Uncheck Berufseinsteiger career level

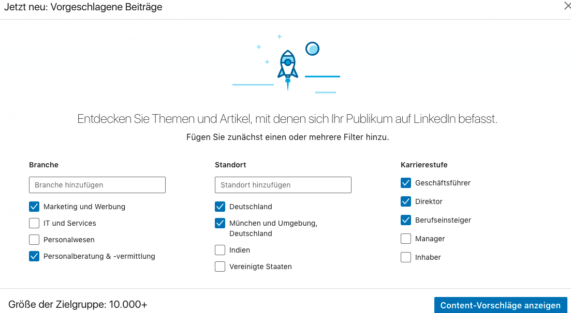[406, 220]
